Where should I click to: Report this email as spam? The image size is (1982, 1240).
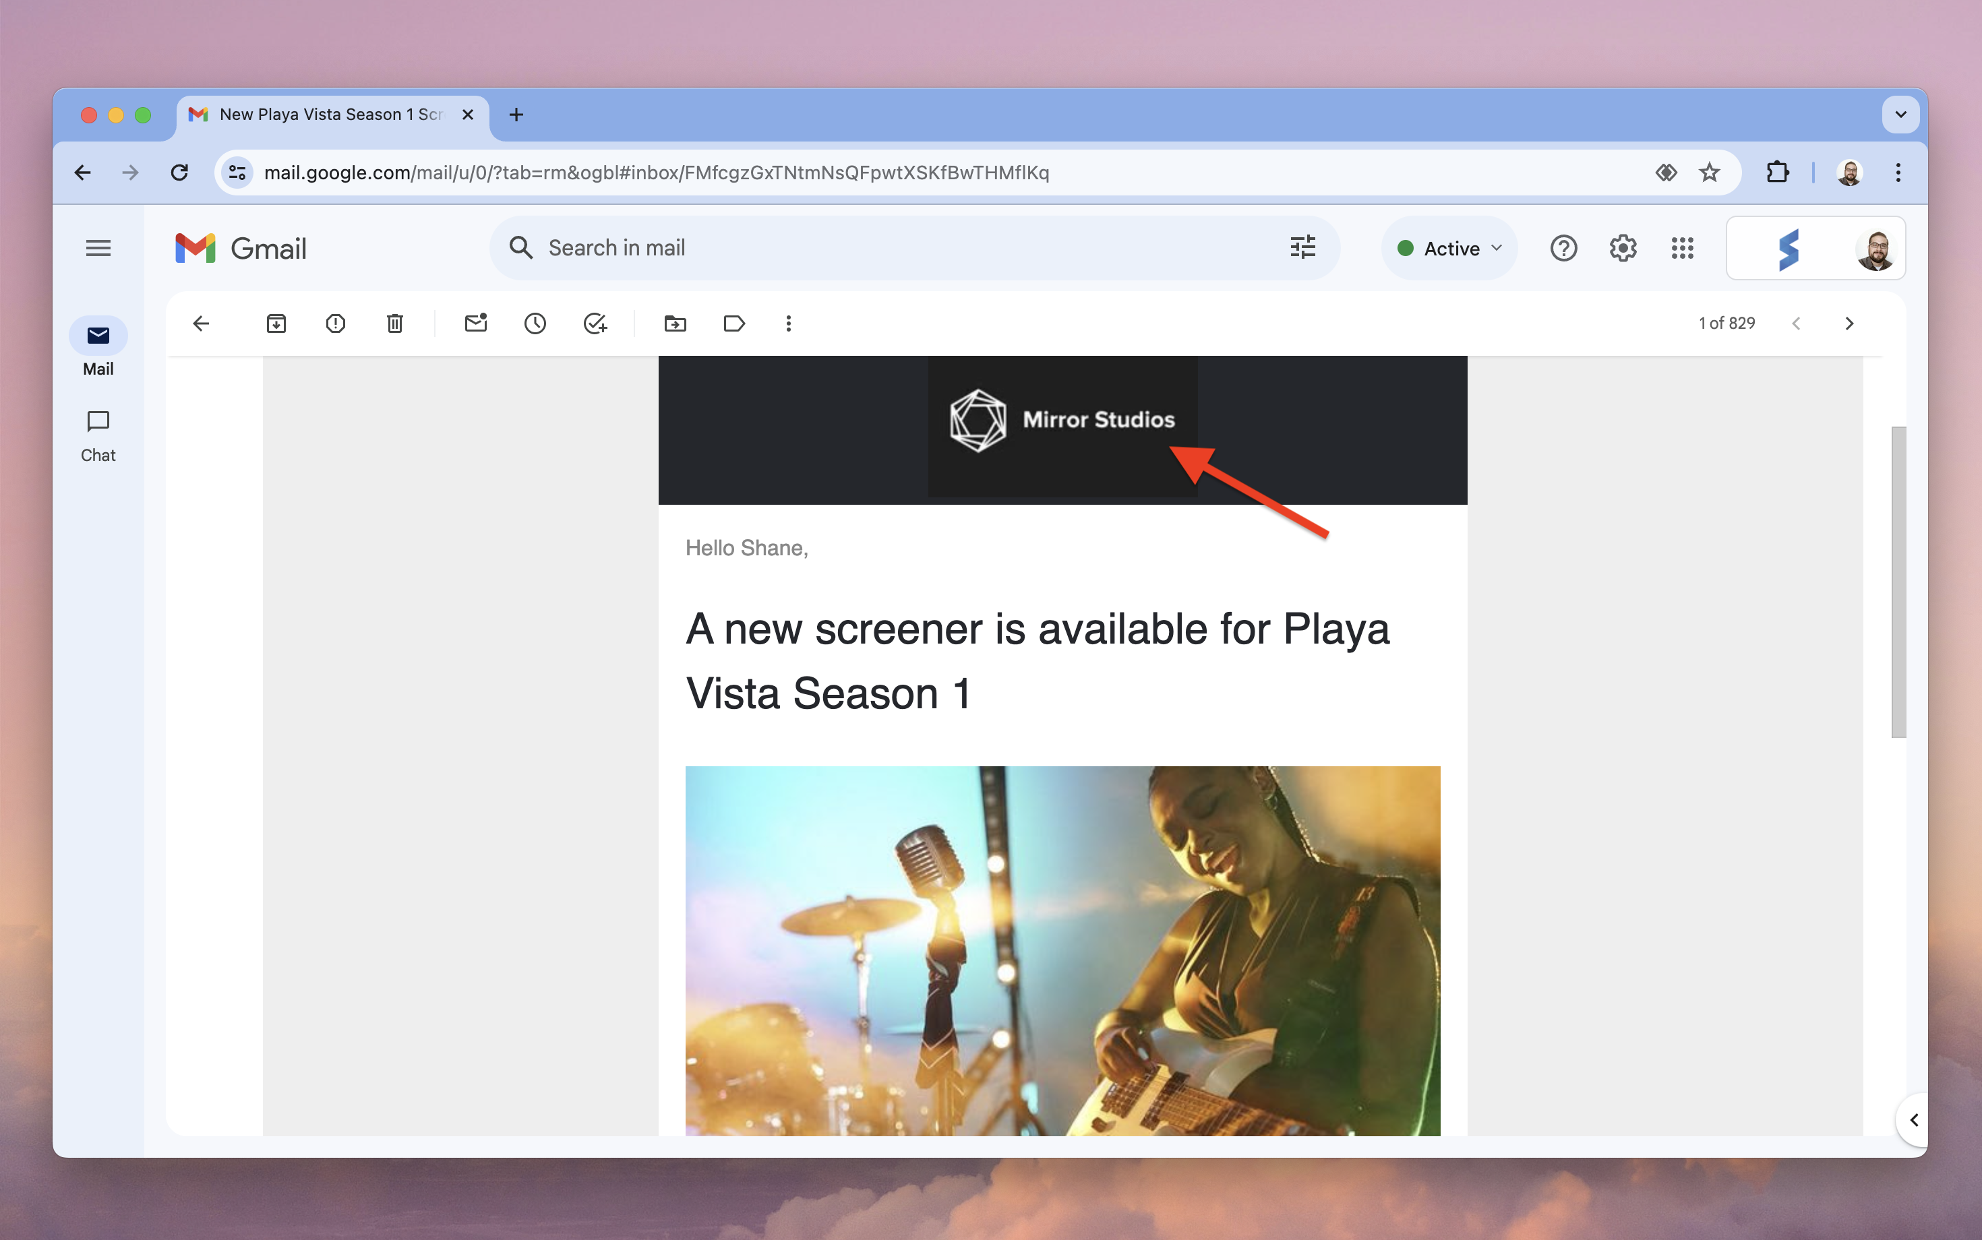point(336,323)
